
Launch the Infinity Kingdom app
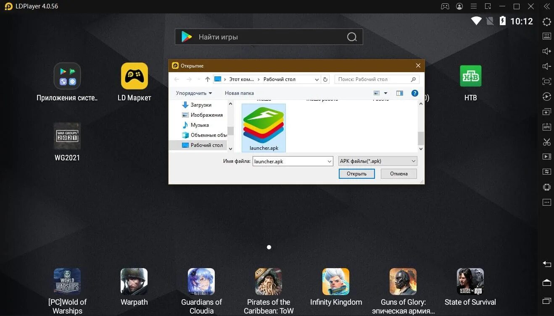point(336,287)
